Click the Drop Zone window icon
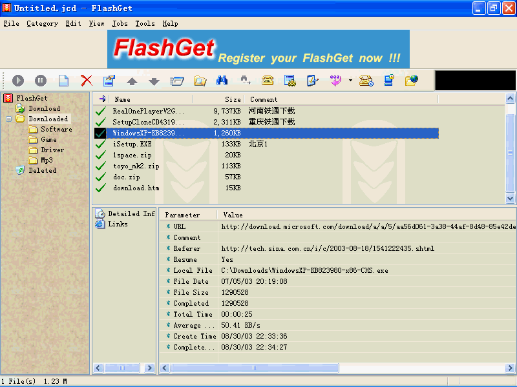The width and height of the screenshot is (517, 387). pos(177,81)
